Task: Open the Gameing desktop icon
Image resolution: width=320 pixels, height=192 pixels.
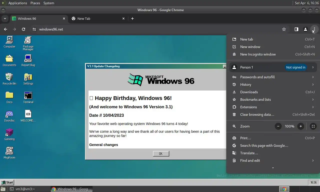Action: (x=9, y=134)
